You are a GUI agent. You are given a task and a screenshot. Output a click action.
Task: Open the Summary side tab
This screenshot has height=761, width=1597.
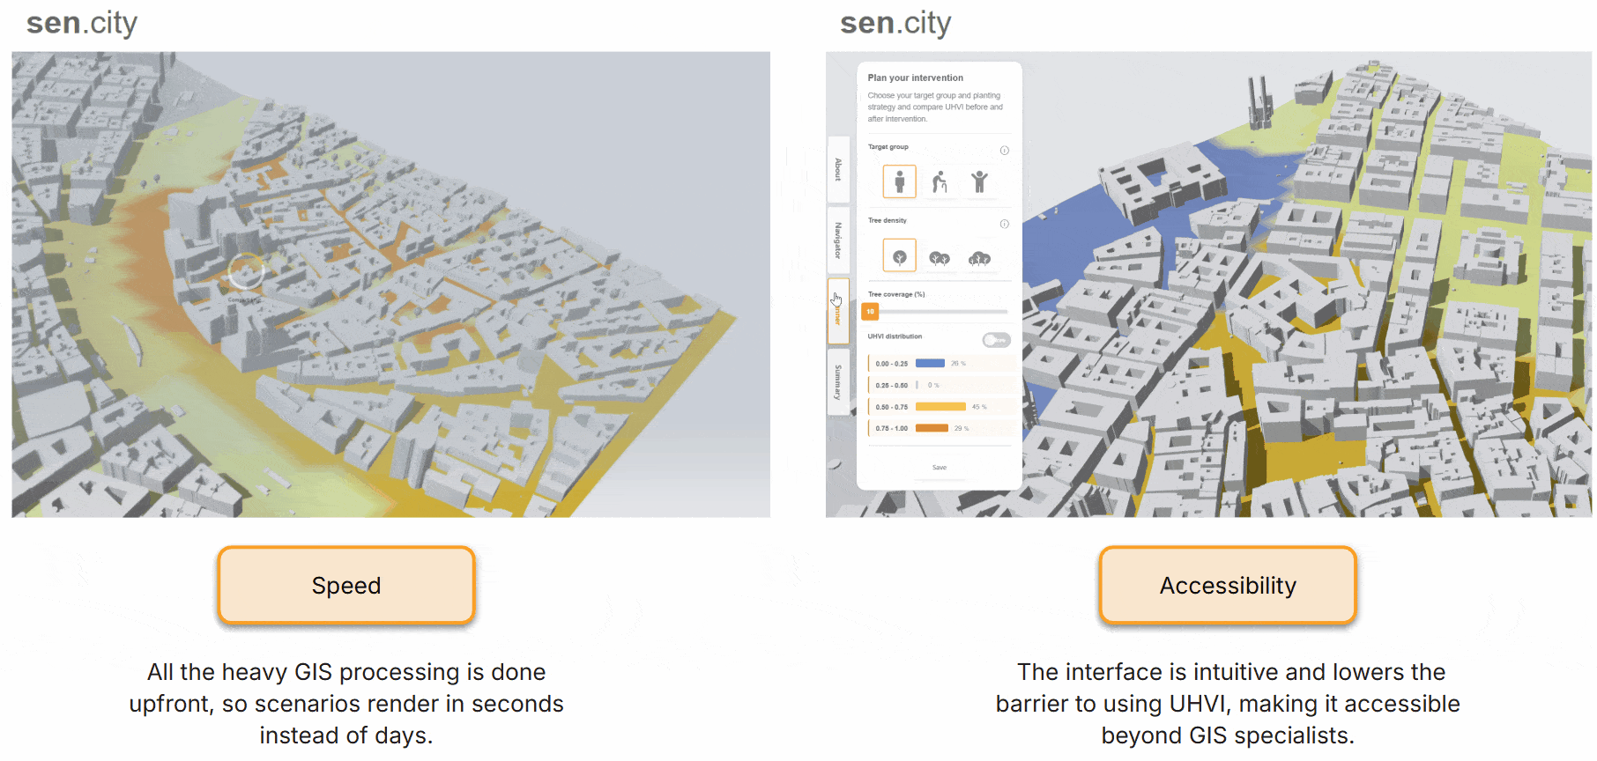tap(838, 382)
